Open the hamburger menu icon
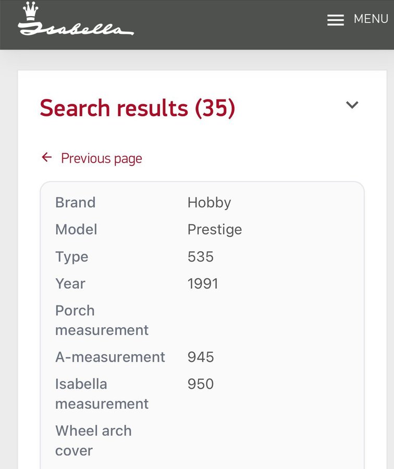This screenshot has height=469, width=394. (x=336, y=20)
